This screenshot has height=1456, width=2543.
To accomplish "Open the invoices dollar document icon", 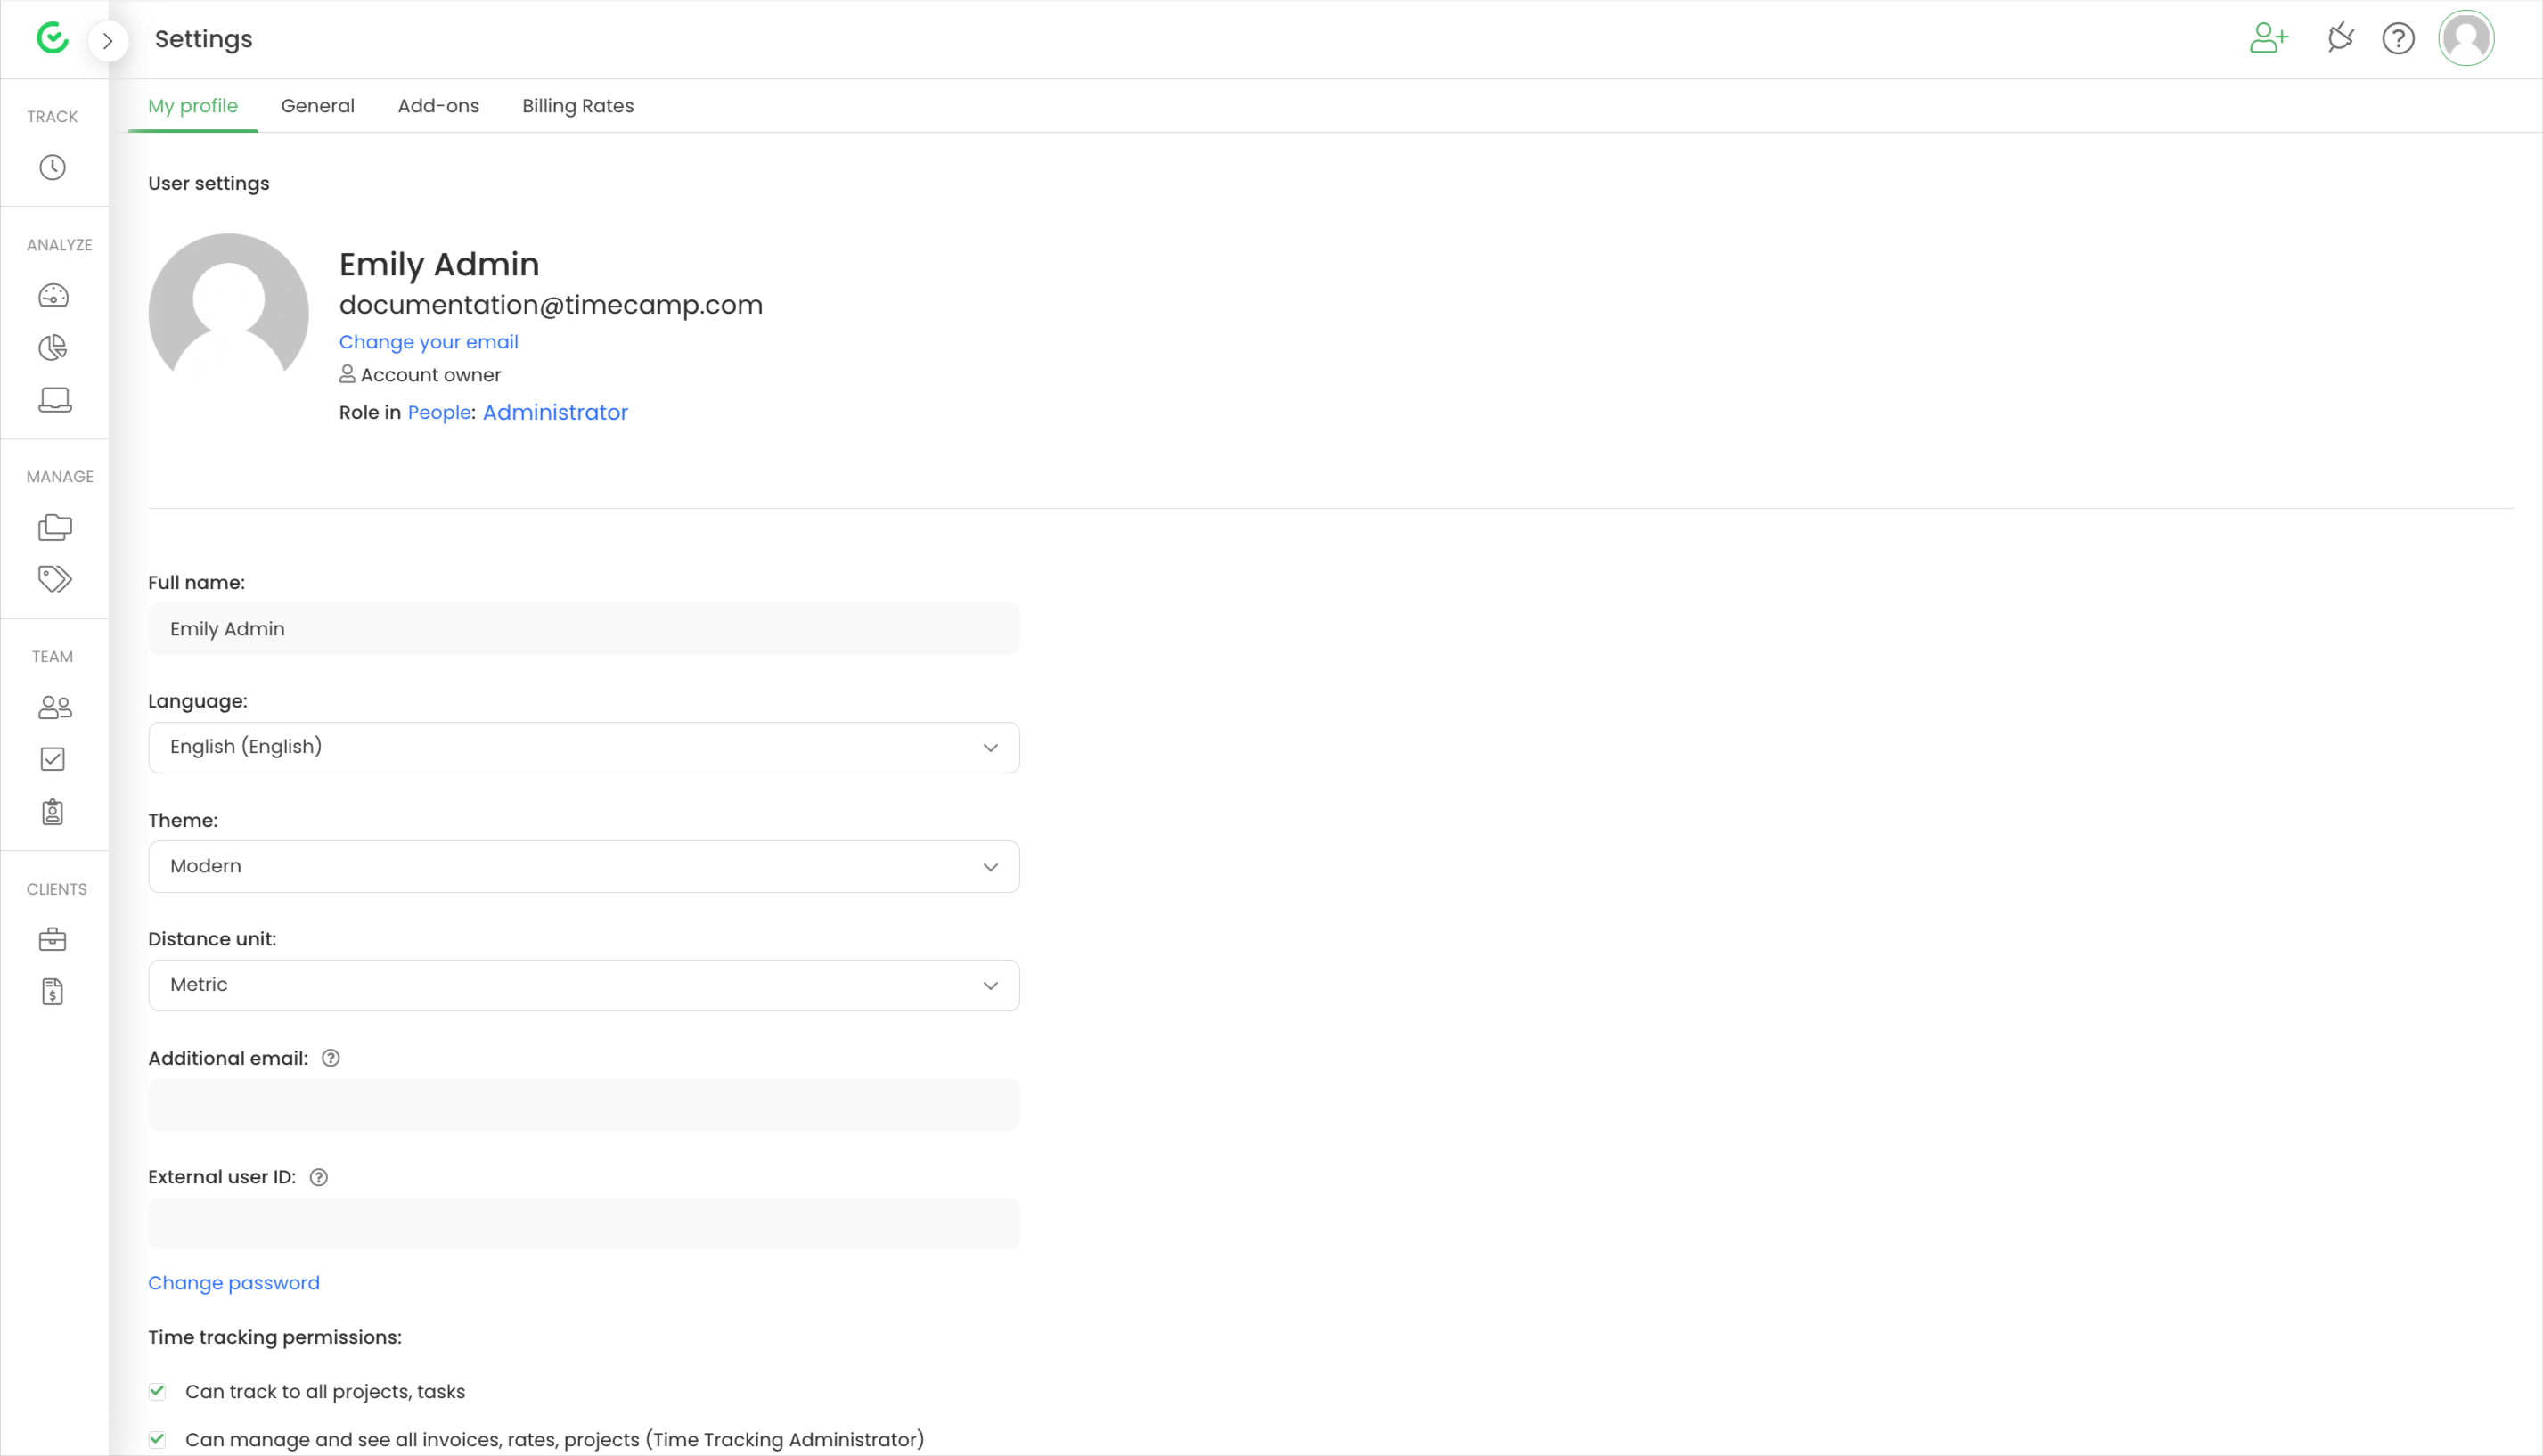I will (x=53, y=991).
